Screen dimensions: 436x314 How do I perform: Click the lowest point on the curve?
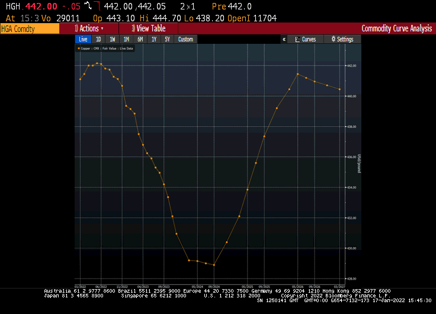(214, 265)
